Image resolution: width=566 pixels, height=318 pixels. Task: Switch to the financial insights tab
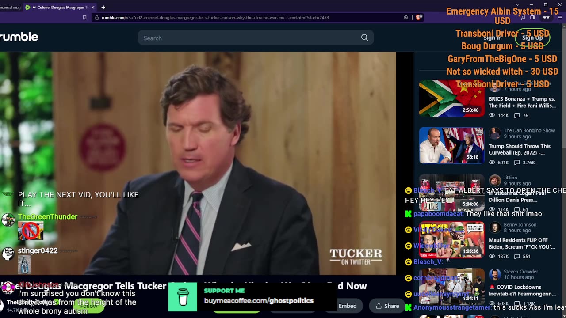10,8
